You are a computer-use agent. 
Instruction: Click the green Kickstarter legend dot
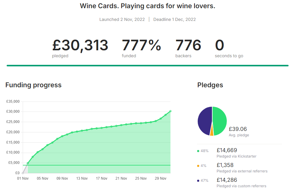click(198, 151)
